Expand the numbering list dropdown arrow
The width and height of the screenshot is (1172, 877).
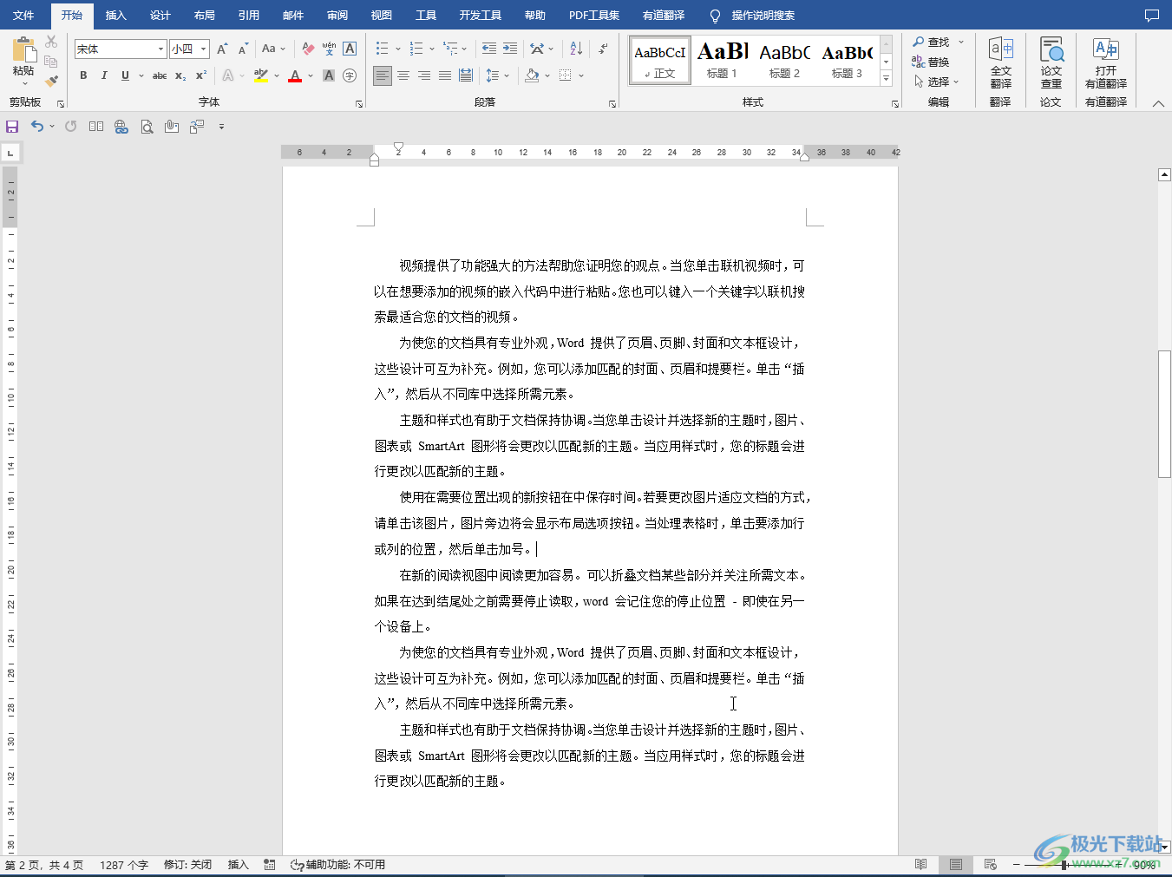(x=432, y=49)
